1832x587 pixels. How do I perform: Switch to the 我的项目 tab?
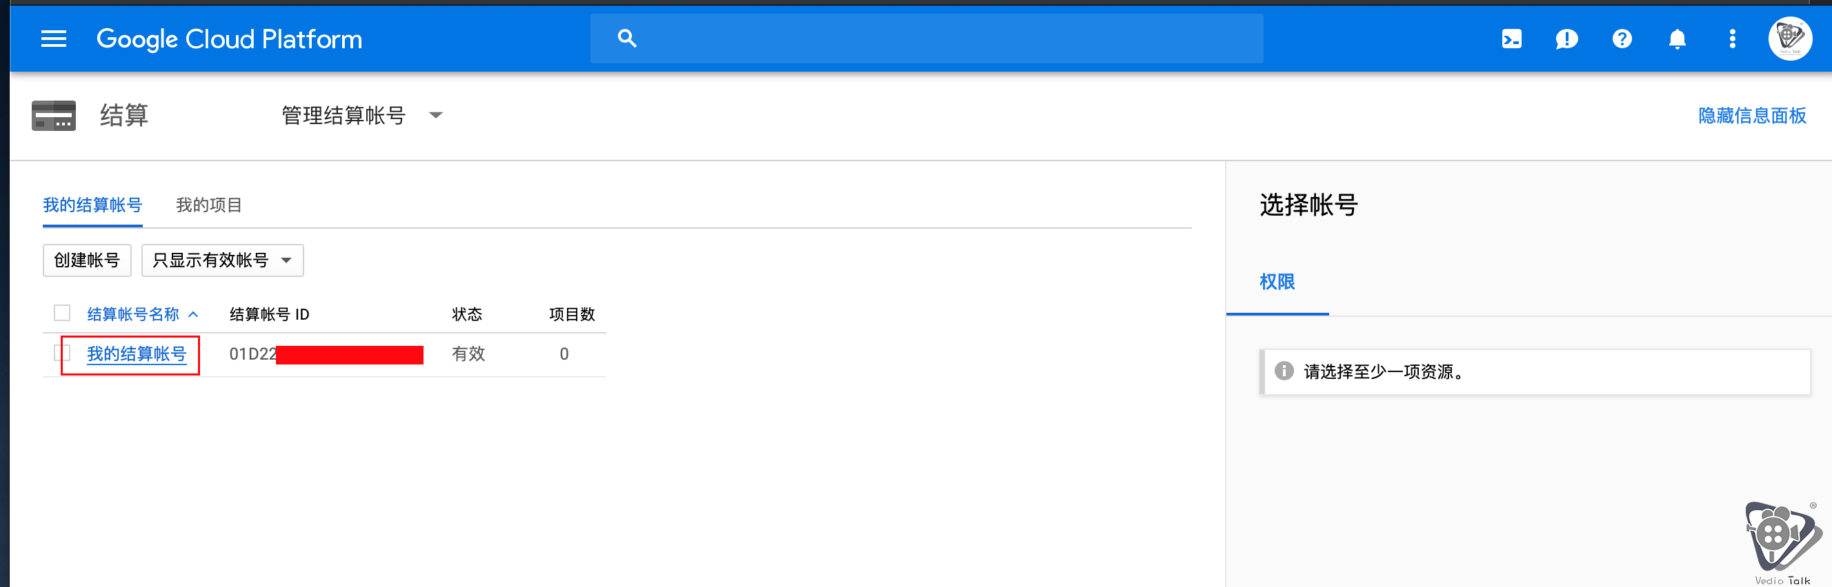click(x=208, y=205)
